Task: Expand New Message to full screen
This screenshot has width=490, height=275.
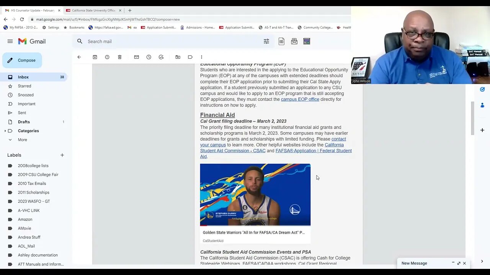Action: coord(459,263)
